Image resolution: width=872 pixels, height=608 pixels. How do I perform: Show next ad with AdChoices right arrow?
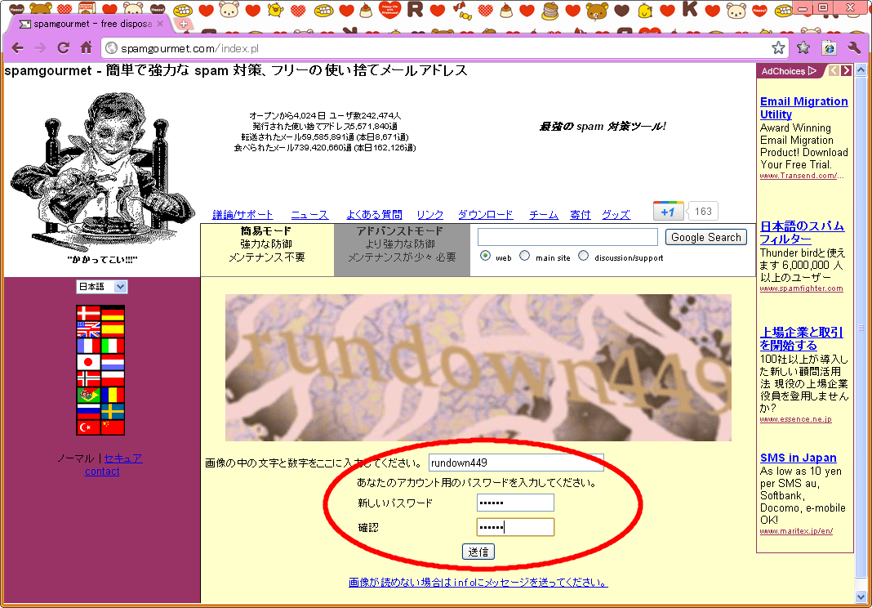pos(847,71)
